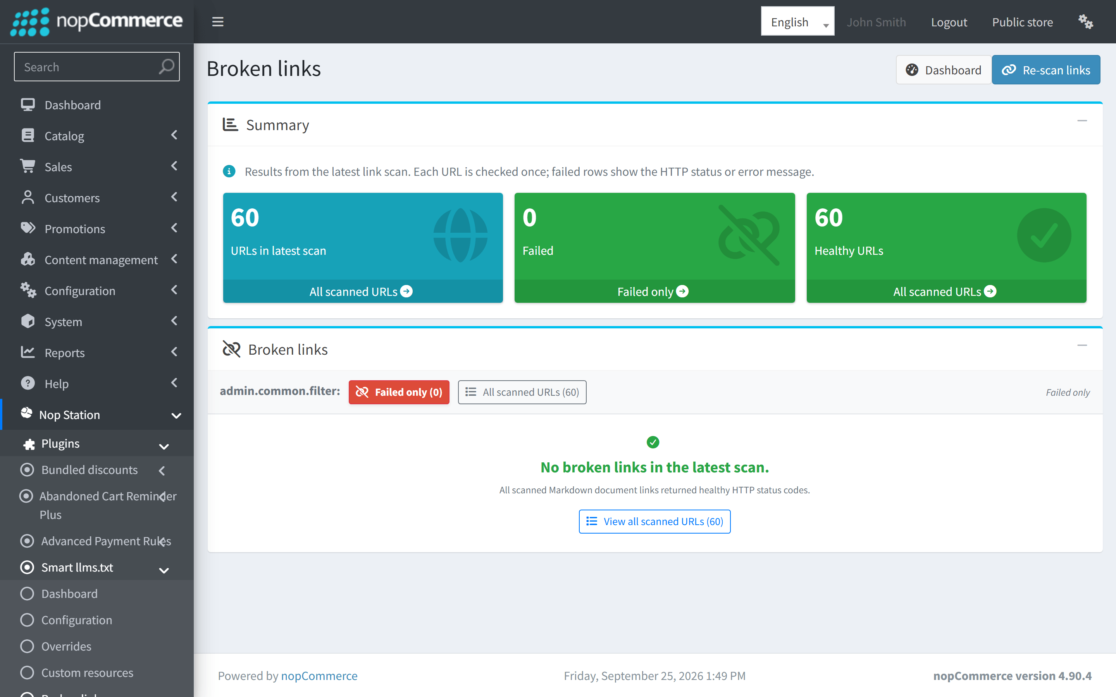
Task: Open Advanced Payment Rules menu item
Action: click(97, 541)
